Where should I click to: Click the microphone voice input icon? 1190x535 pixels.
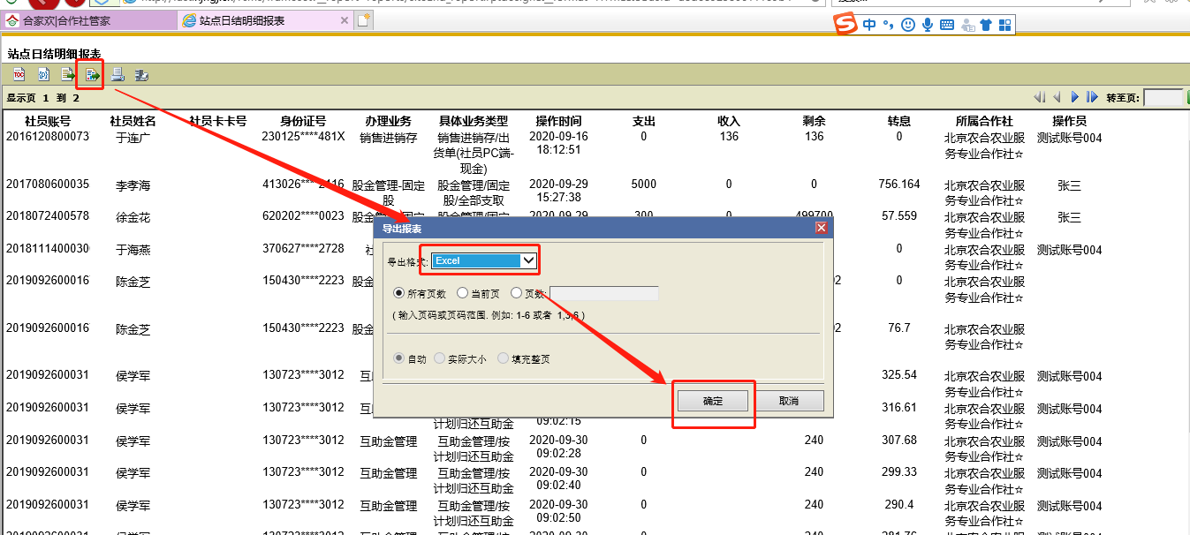pos(928,26)
